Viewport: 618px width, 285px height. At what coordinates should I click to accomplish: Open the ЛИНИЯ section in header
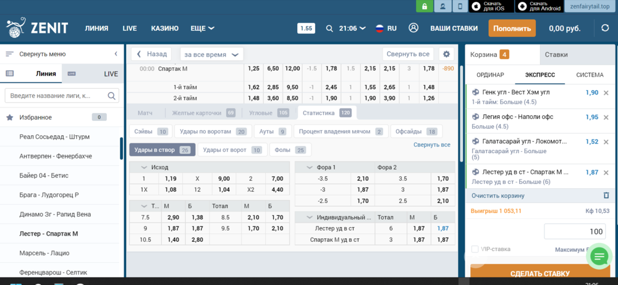(96, 28)
